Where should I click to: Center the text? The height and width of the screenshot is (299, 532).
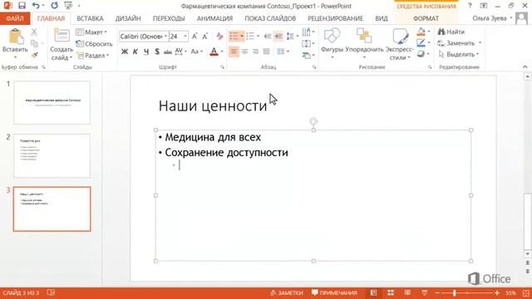click(244, 51)
